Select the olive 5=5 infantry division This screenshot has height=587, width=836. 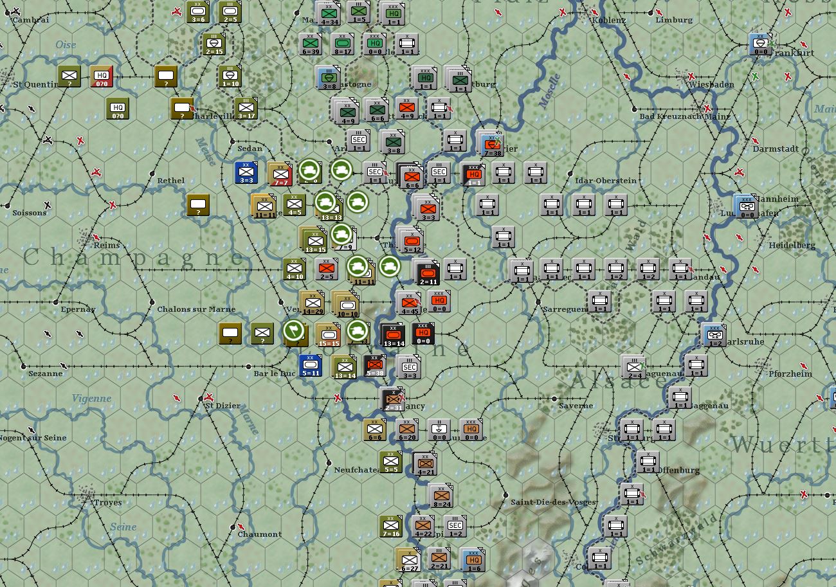tap(391, 462)
